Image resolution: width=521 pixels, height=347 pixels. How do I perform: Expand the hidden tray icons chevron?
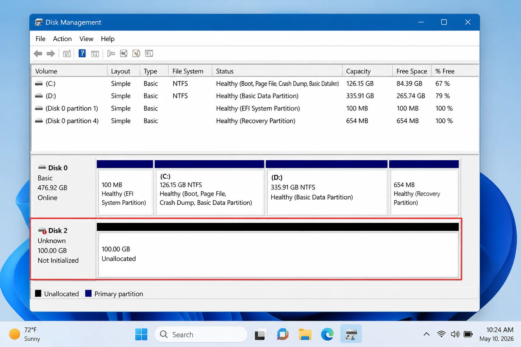click(x=427, y=334)
